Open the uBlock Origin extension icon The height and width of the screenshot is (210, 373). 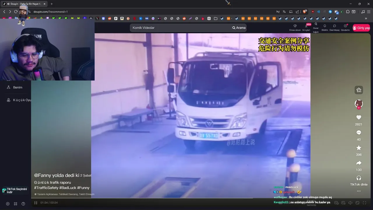313,12
